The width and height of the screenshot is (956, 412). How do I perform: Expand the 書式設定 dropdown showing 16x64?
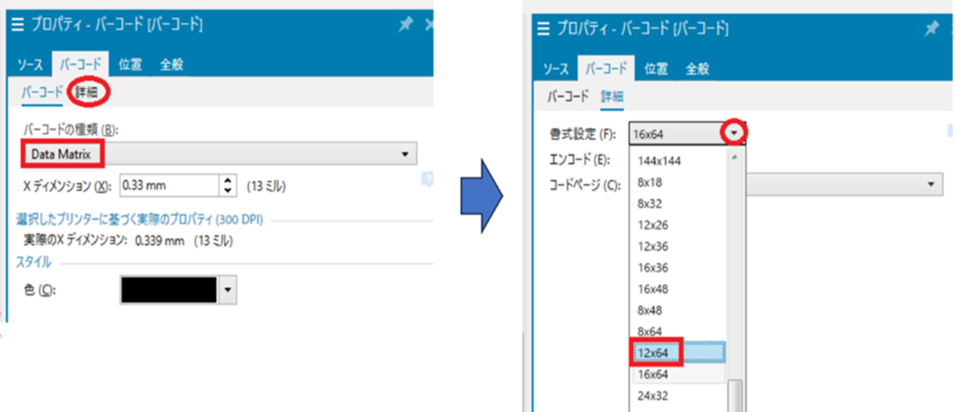(x=735, y=134)
